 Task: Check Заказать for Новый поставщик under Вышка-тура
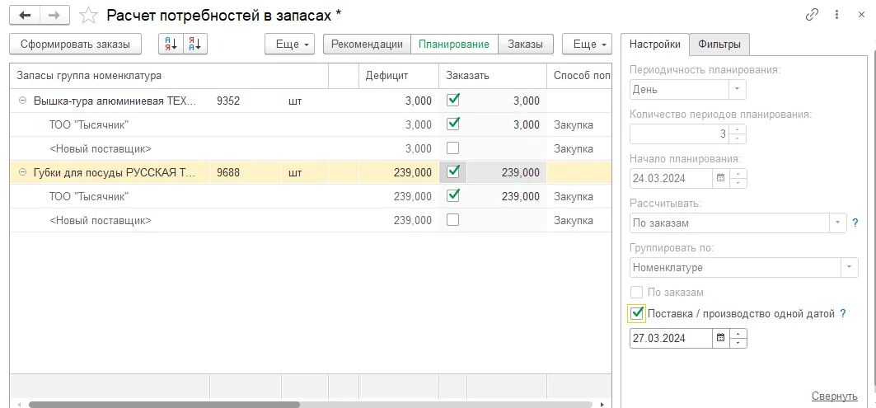[453, 148]
